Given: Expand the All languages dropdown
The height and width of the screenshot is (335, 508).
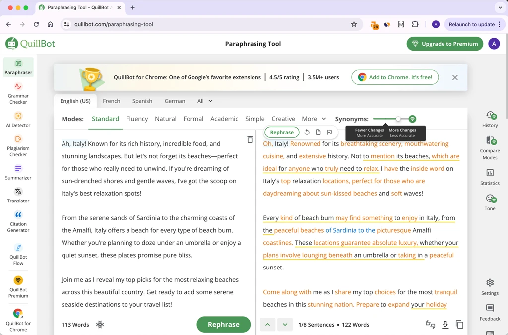Looking at the screenshot, I should tap(205, 101).
